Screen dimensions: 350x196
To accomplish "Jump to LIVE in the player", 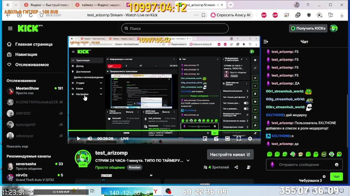I will (x=125, y=139).
